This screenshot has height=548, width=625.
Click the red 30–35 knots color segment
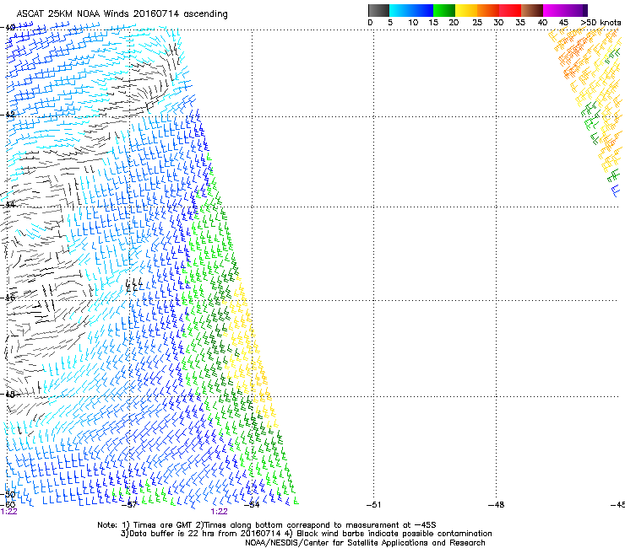pos(510,10)
